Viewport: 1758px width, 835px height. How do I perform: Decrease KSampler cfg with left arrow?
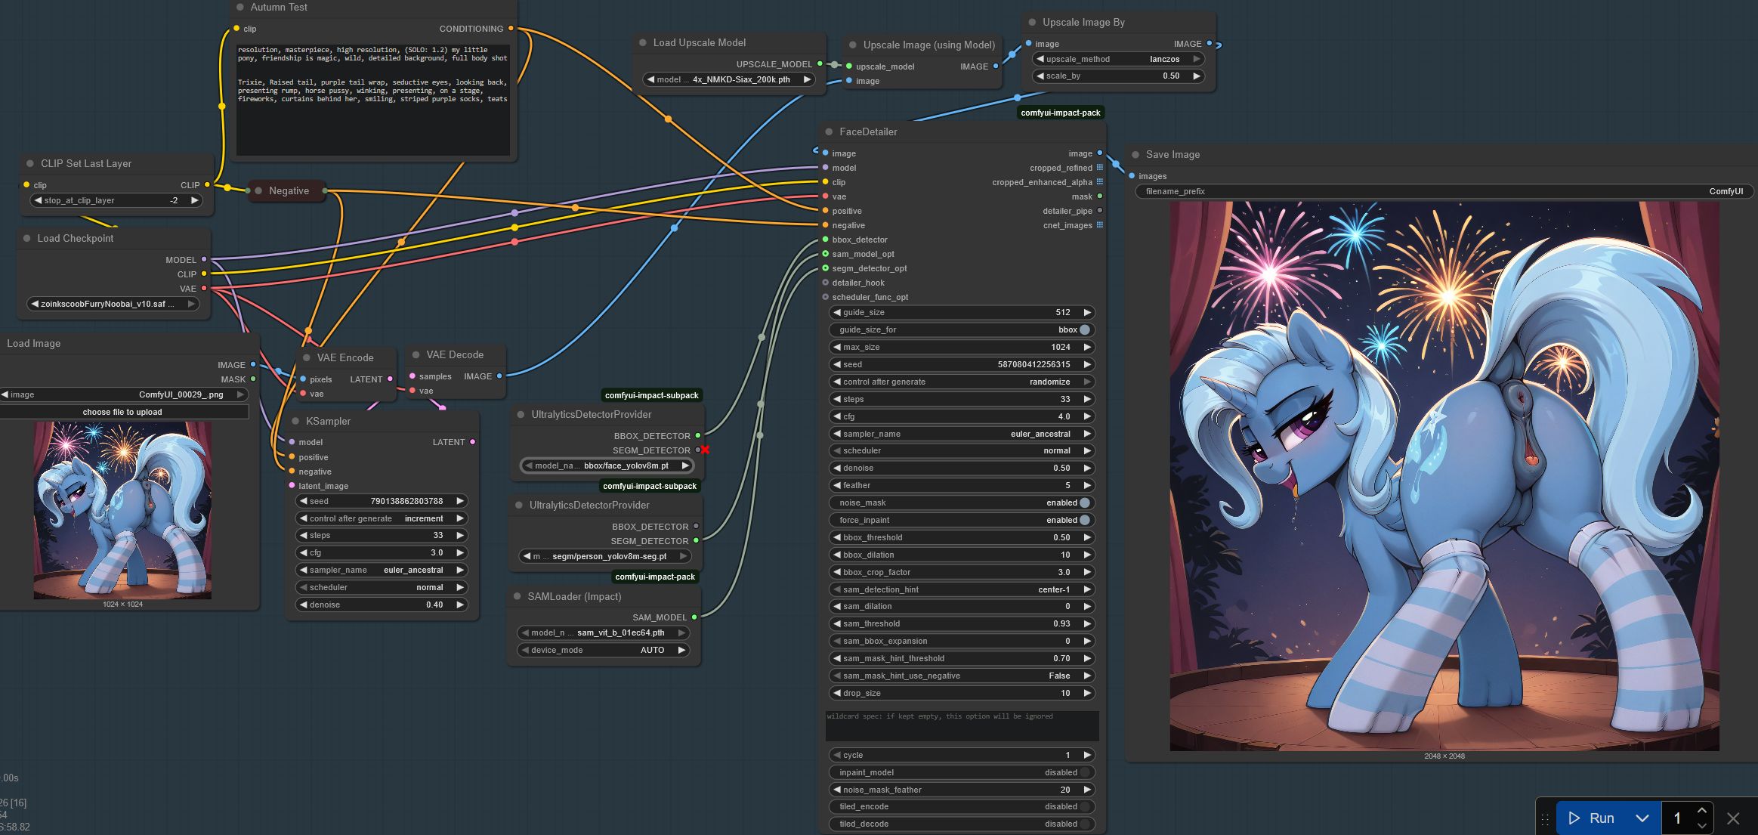point(303,553)
